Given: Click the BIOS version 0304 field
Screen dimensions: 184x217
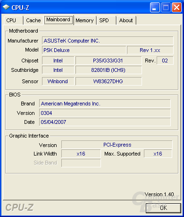Looking at the screenshot, I should 105,113.
